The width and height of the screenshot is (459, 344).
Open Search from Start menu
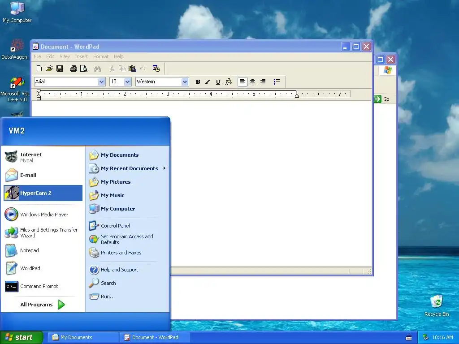click(128, 283)
